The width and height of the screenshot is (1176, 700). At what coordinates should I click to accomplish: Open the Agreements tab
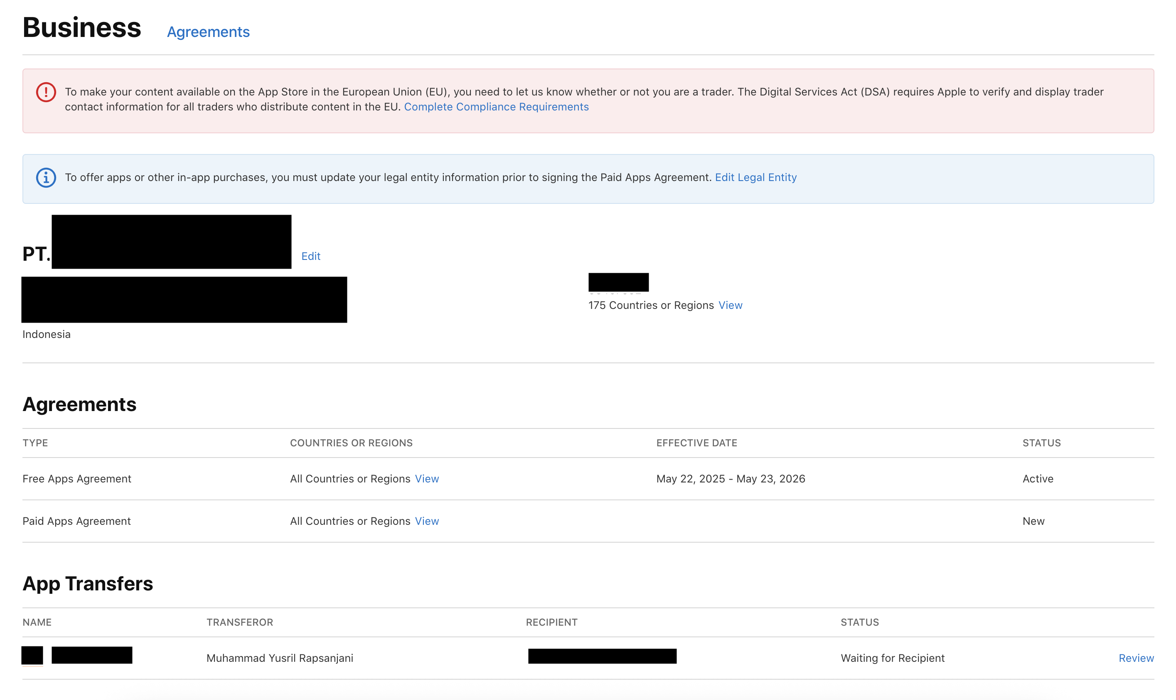tap(208, 32)
